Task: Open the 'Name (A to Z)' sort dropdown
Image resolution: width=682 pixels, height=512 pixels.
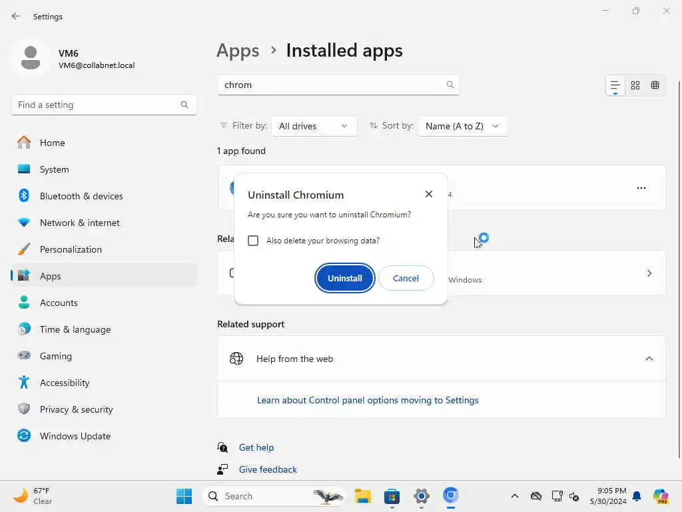Action: 463,126
